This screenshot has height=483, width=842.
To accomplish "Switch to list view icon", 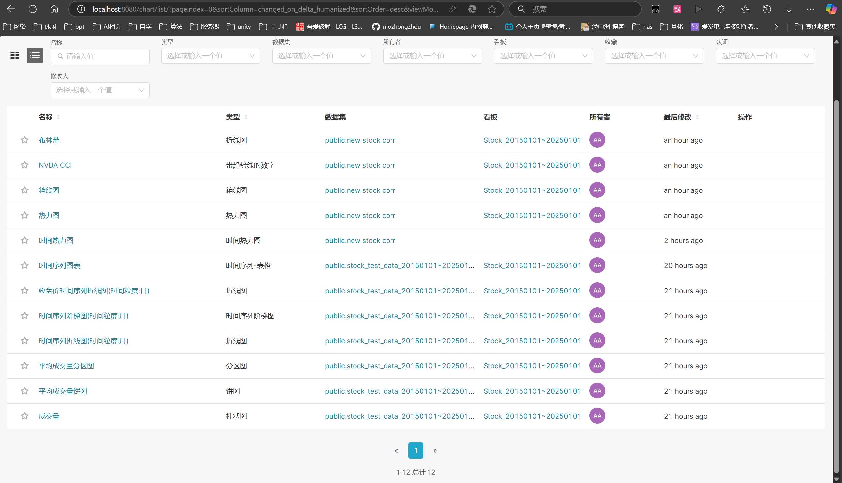I will click(34, 55).
